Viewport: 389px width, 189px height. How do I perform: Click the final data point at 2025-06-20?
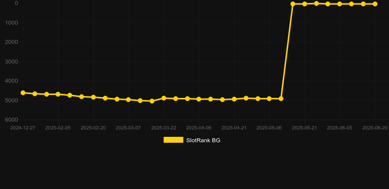375,4
